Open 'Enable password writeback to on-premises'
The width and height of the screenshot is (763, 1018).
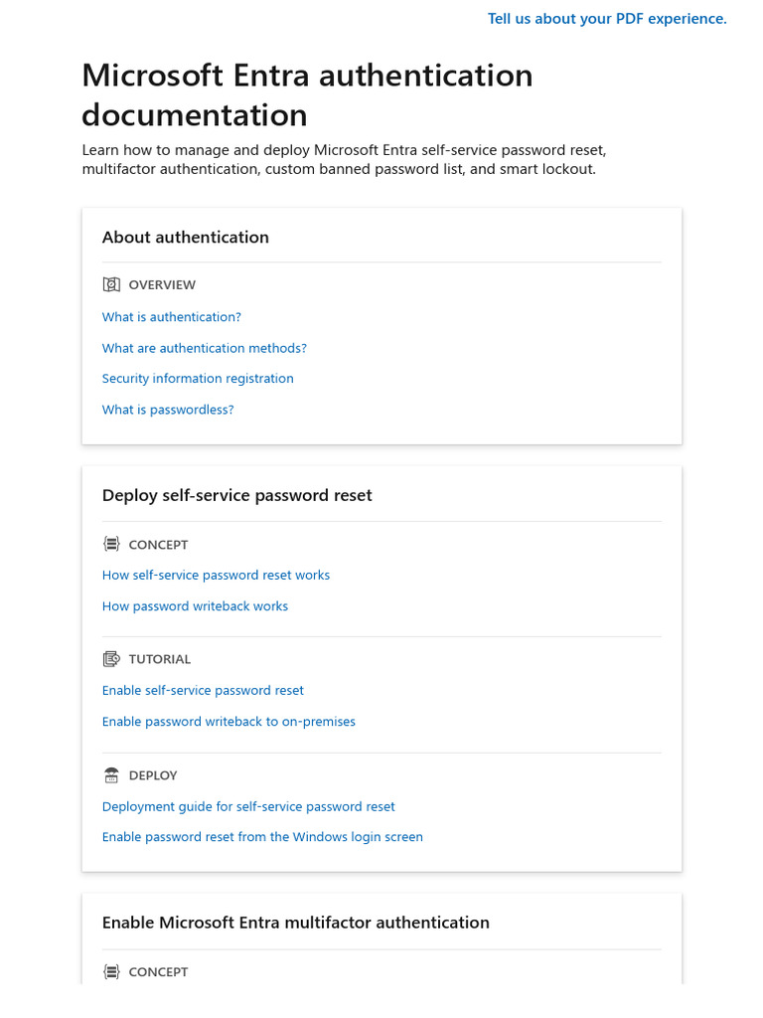coord(229,722)
